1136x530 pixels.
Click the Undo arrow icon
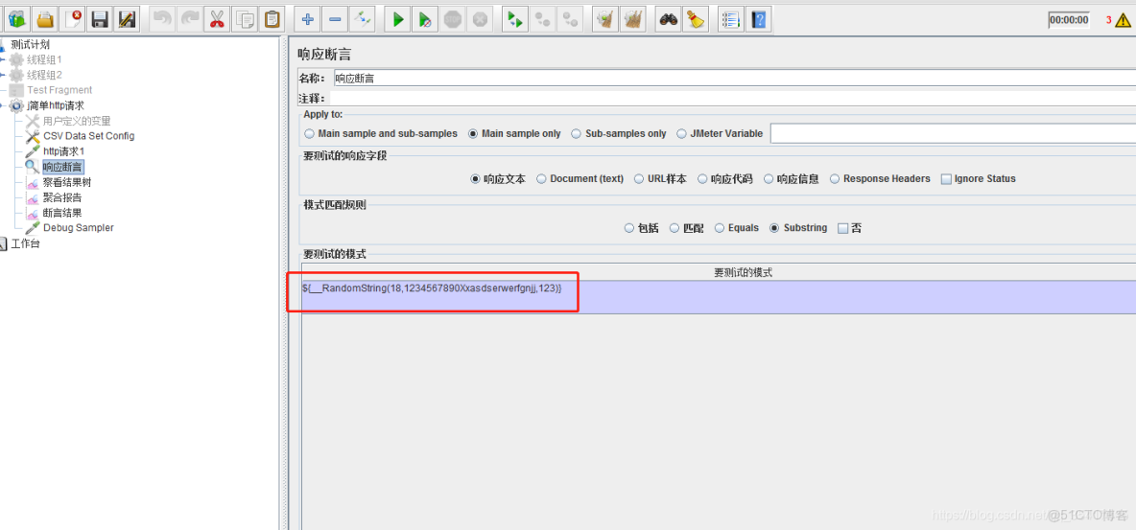(x=161, y=19)
